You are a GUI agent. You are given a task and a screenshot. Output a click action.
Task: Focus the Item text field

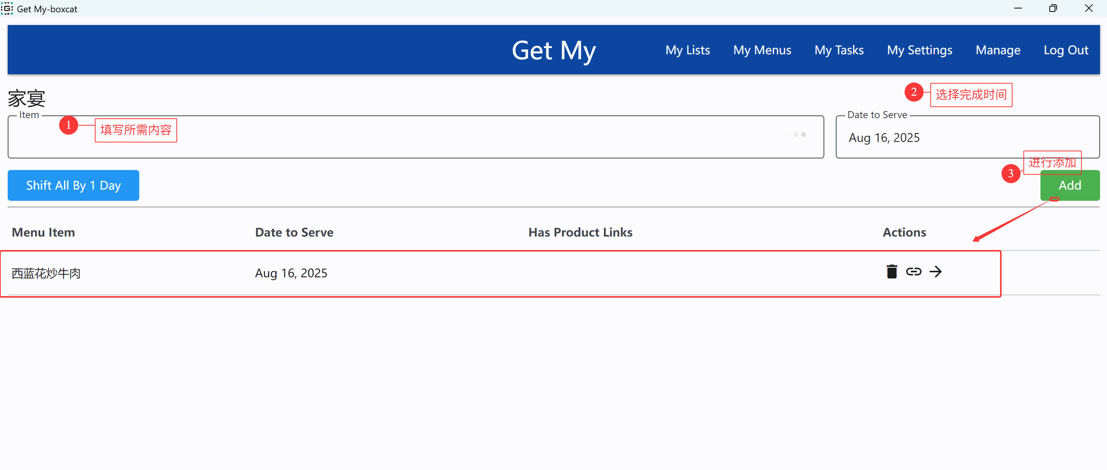[x=415, y=137]
